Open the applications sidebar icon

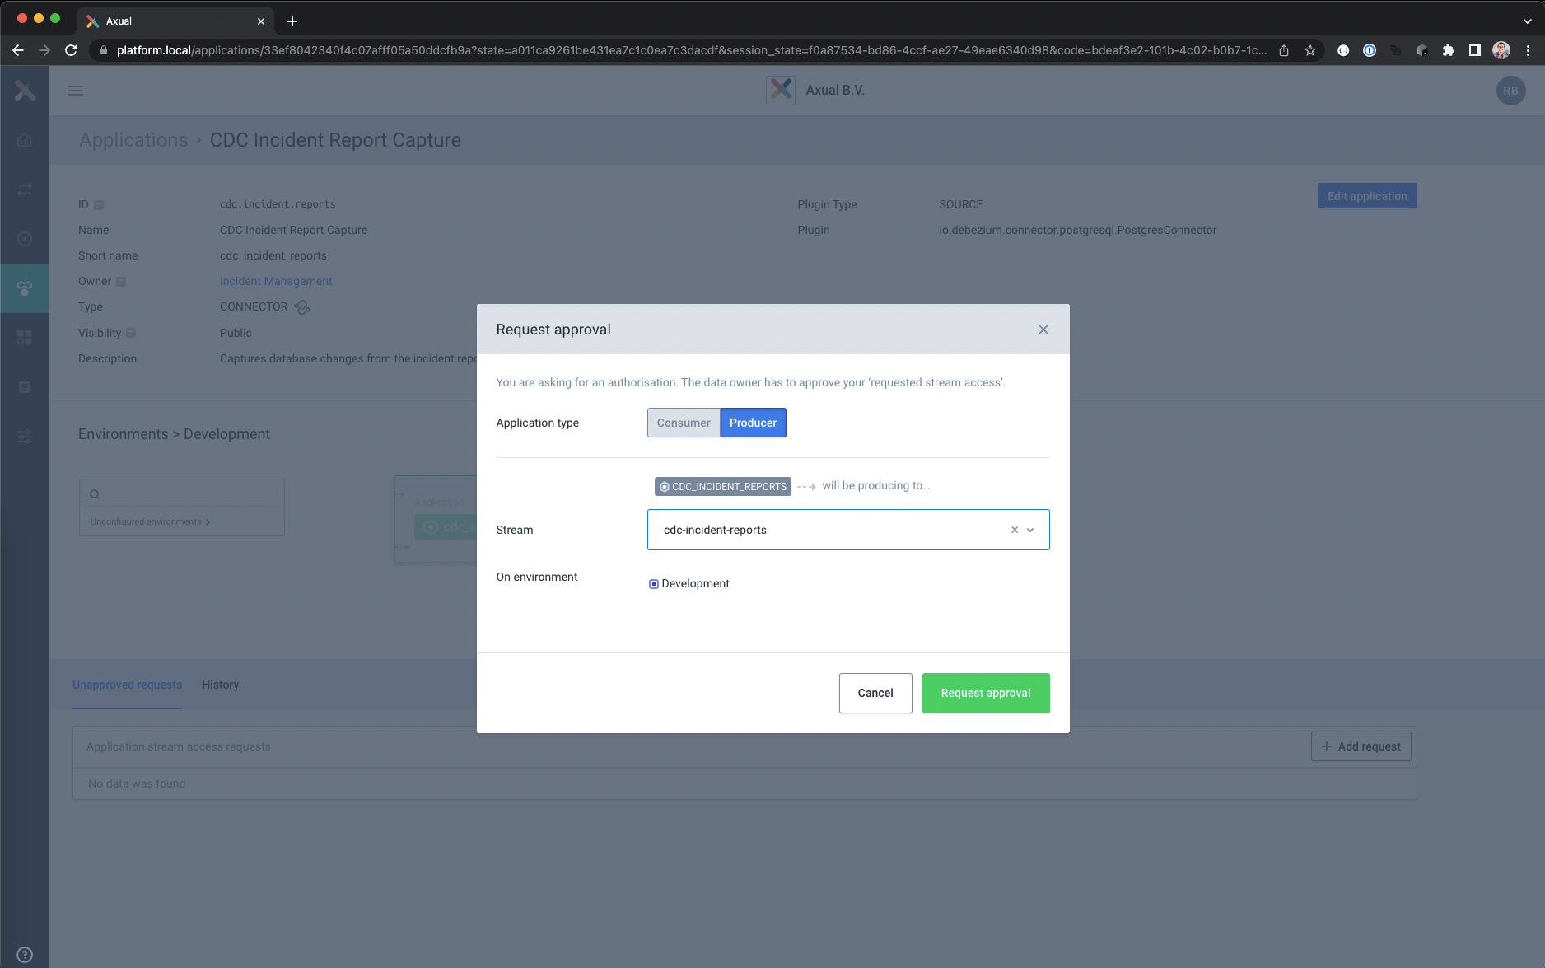[x=25, y=288]
